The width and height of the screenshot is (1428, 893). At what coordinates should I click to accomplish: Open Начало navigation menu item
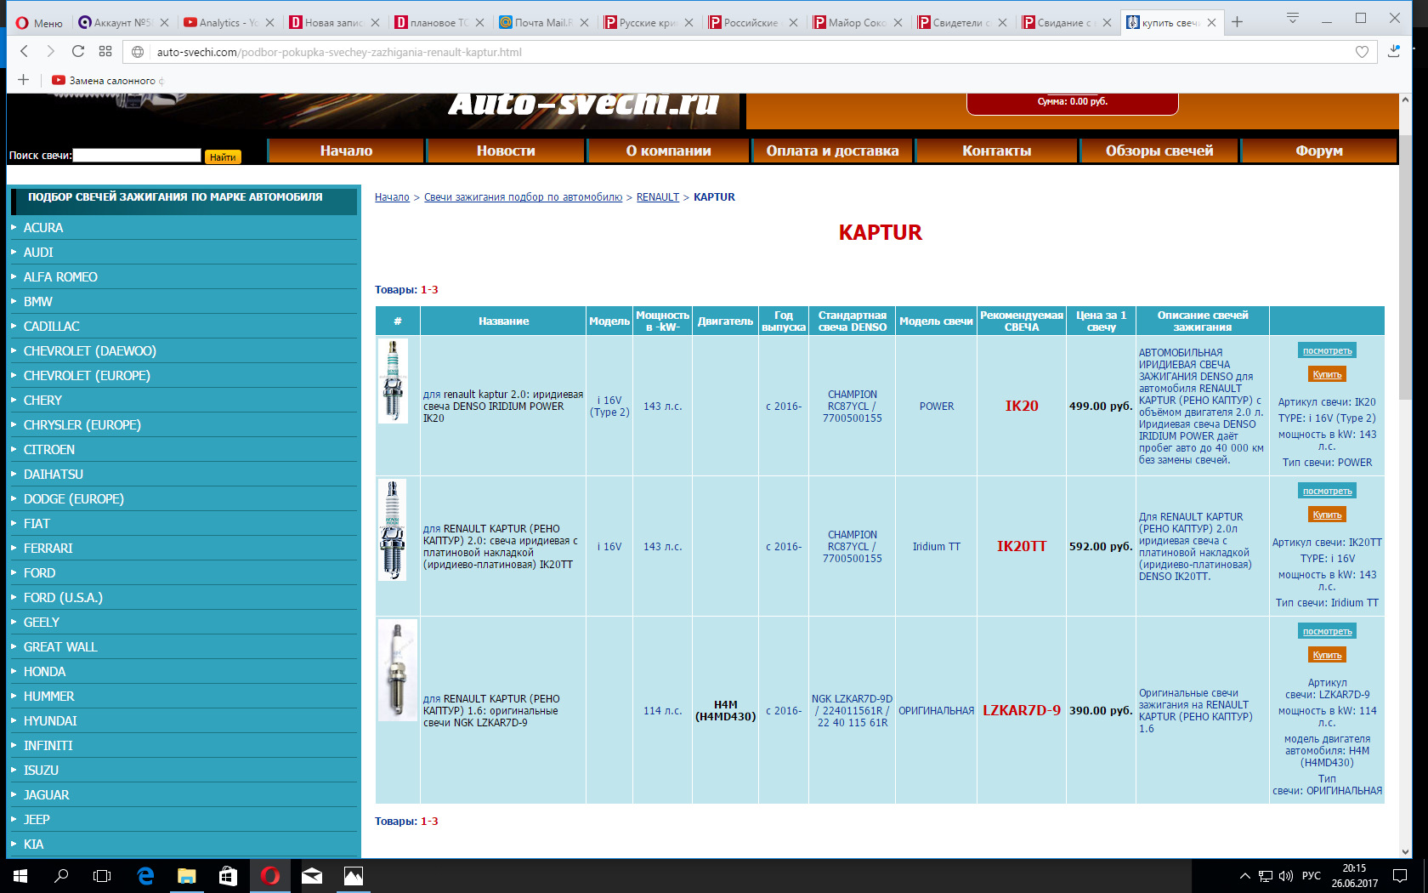click(x=346, y=151)
